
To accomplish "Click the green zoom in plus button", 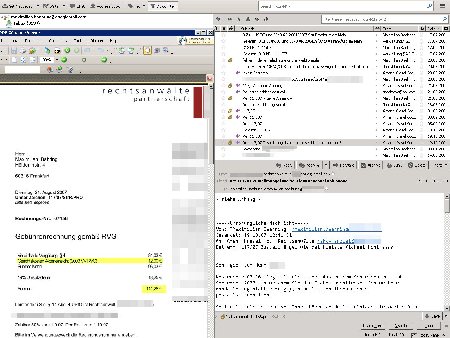I will 104,60.
